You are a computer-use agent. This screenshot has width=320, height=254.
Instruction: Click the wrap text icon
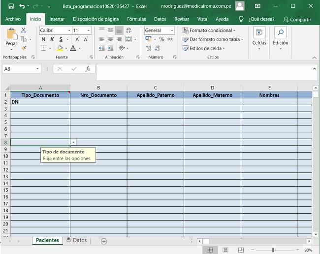(128, 30)
